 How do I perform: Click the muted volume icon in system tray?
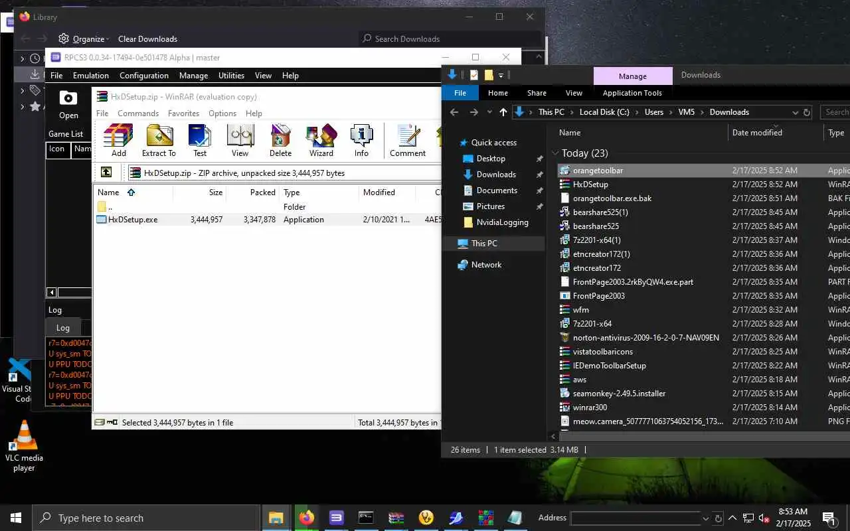764,518
